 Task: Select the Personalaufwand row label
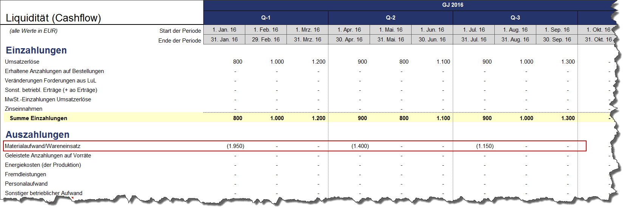26,184
